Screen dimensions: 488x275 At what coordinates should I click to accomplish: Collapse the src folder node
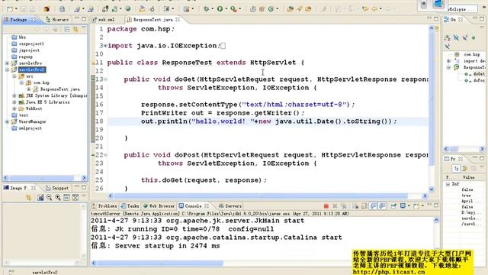pyautogui.click(x=14, y=76)
